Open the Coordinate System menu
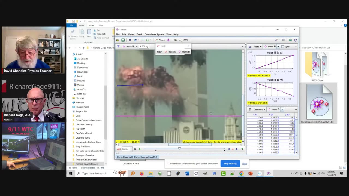Image resolution: width=349 pixels, height=196 pixels. pos(154,35)
